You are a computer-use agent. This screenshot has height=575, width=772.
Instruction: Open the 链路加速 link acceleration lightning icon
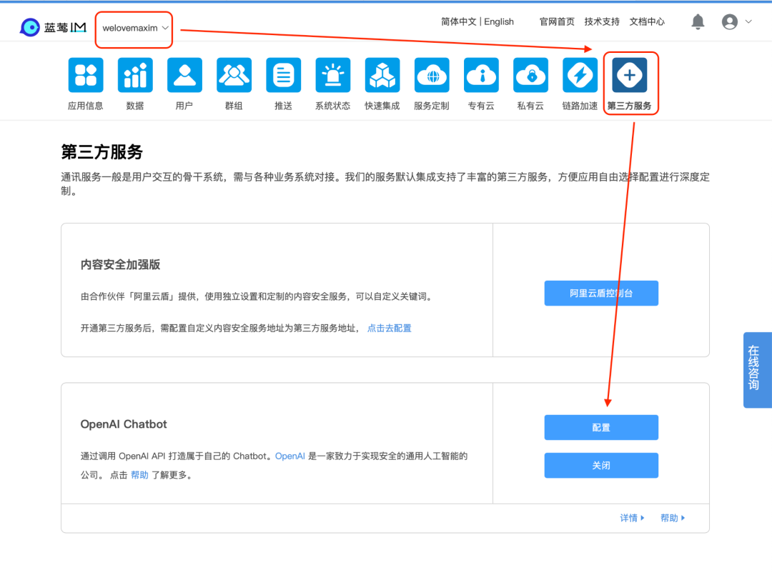[x=580, y=75]
